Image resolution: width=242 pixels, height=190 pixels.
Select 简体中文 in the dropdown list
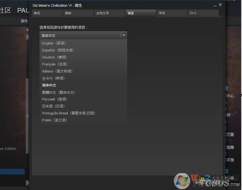pos(49,85)
